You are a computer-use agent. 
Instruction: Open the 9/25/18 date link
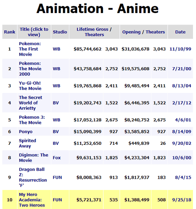click(181, 200)
